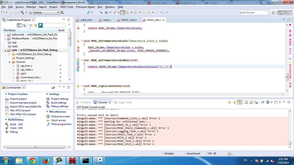Collapse the HVAC_SetTemperatureScale function fold toggle

point(82,41)
